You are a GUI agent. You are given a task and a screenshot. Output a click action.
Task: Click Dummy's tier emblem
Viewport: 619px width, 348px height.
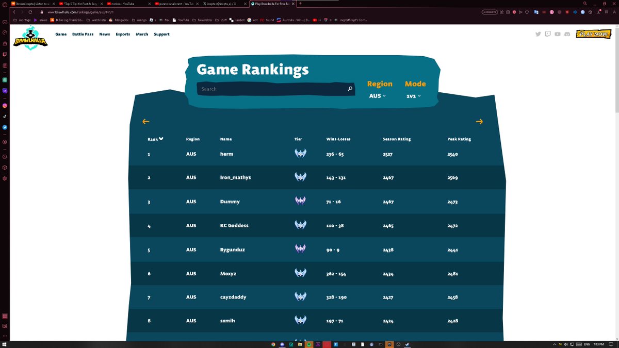coord(300,202)
